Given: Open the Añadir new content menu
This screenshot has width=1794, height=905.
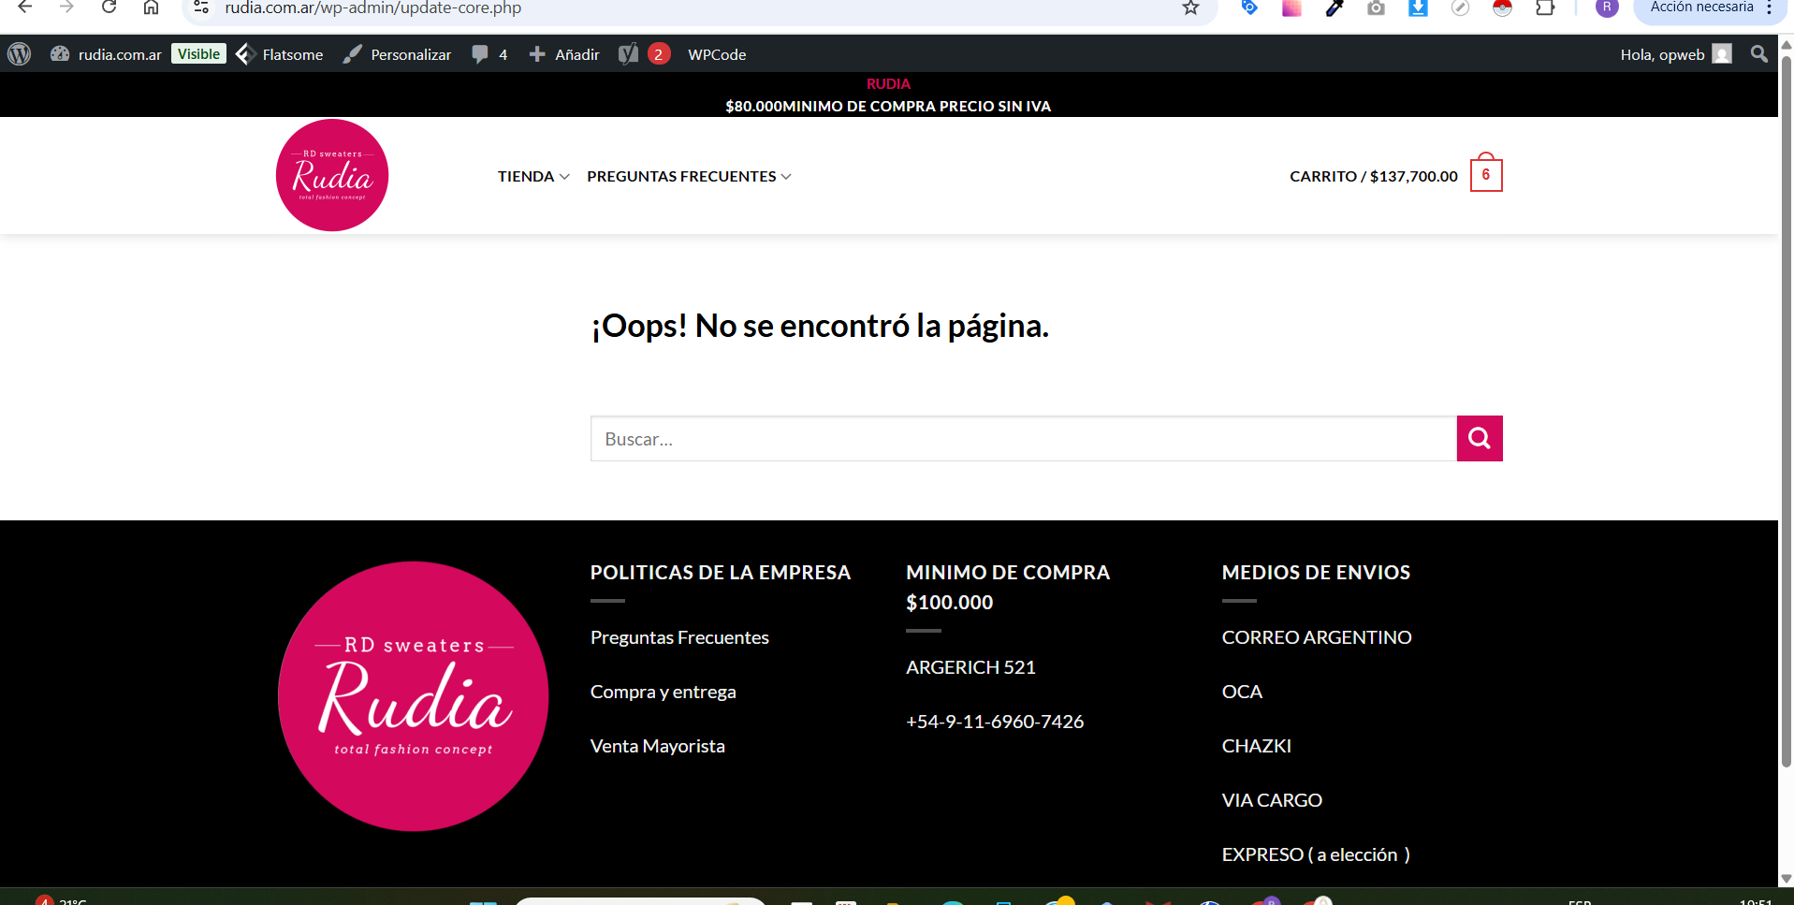Looking at the screenshot, I should pyautogui.click(x=564, y=54).
